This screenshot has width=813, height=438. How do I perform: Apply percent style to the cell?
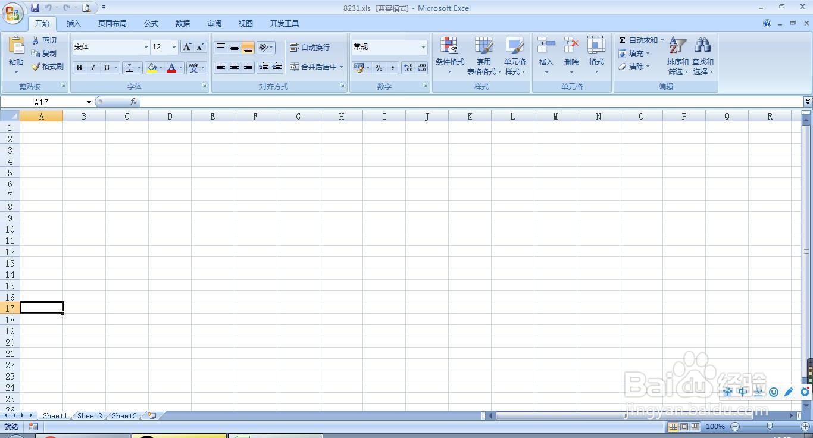(379, 68)
